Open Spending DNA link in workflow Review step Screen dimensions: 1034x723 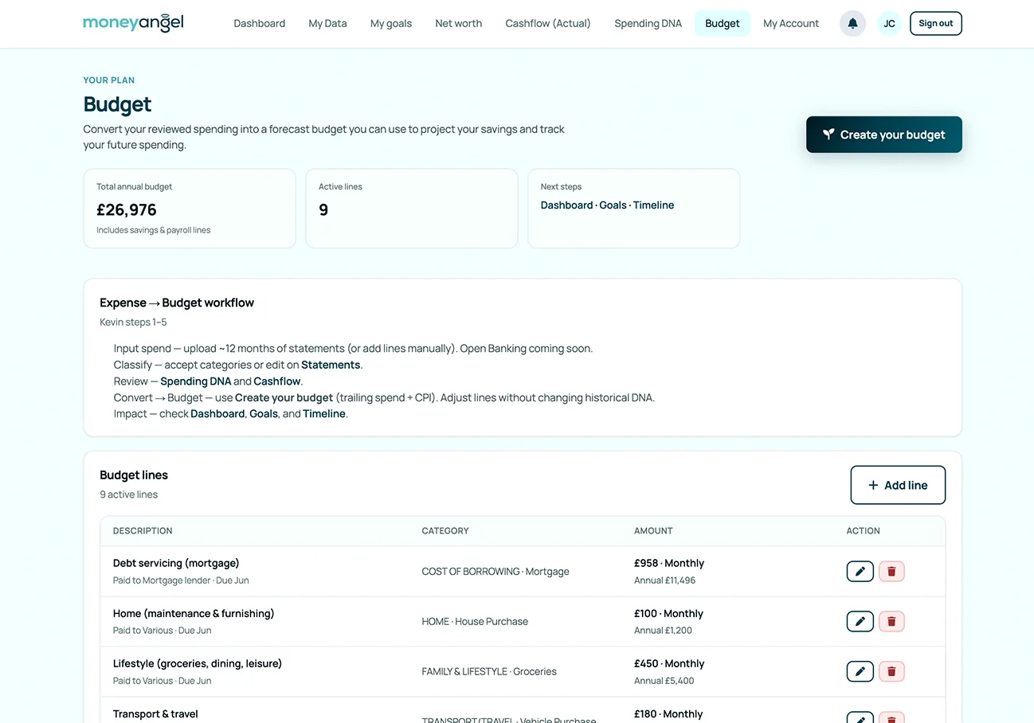click(195, 381)
